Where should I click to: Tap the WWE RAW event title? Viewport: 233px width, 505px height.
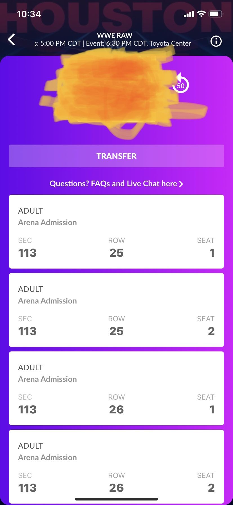click(x=115, y=35)
